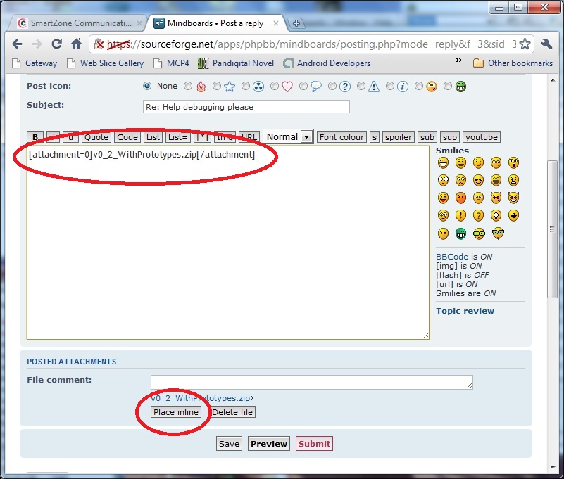
Task: Click the Subject text field
Action: pos(246,107)
